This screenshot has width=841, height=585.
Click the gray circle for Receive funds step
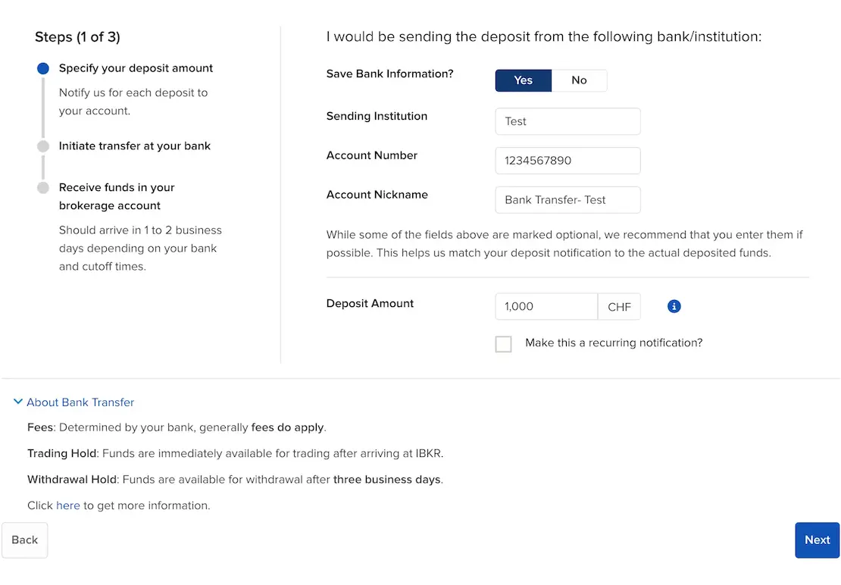[43, 188]
